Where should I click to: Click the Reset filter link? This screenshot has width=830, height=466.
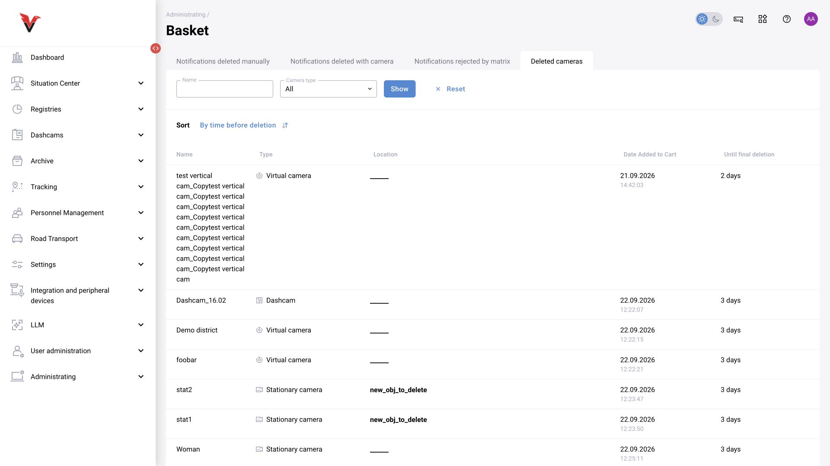[450, 89]
